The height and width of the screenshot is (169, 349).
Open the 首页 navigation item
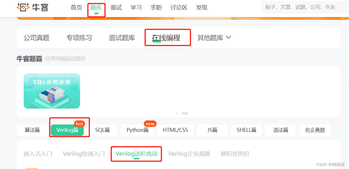(x=76, y=8)
